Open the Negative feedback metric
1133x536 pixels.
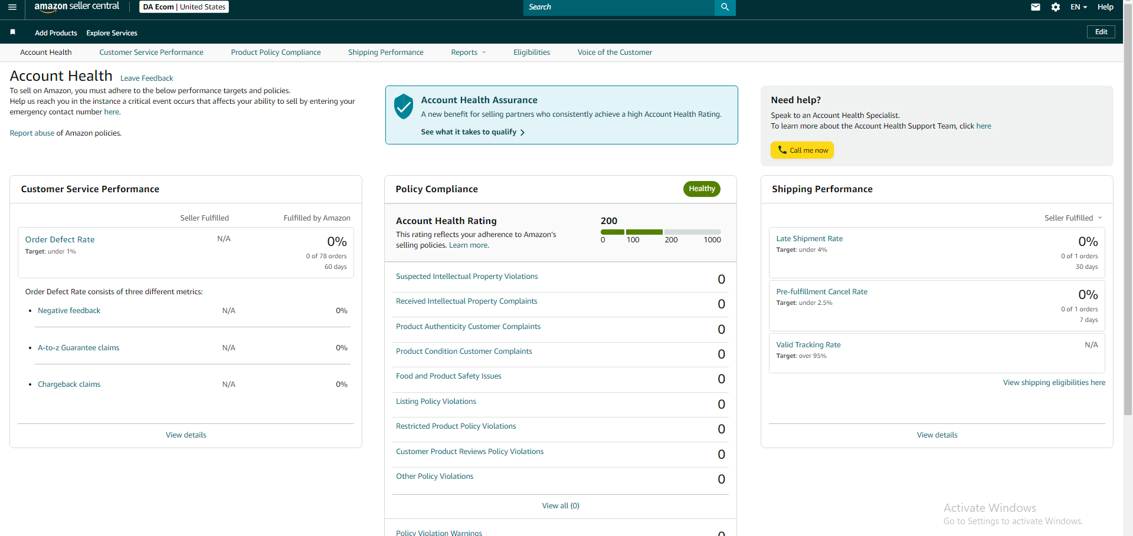[69, 311]
